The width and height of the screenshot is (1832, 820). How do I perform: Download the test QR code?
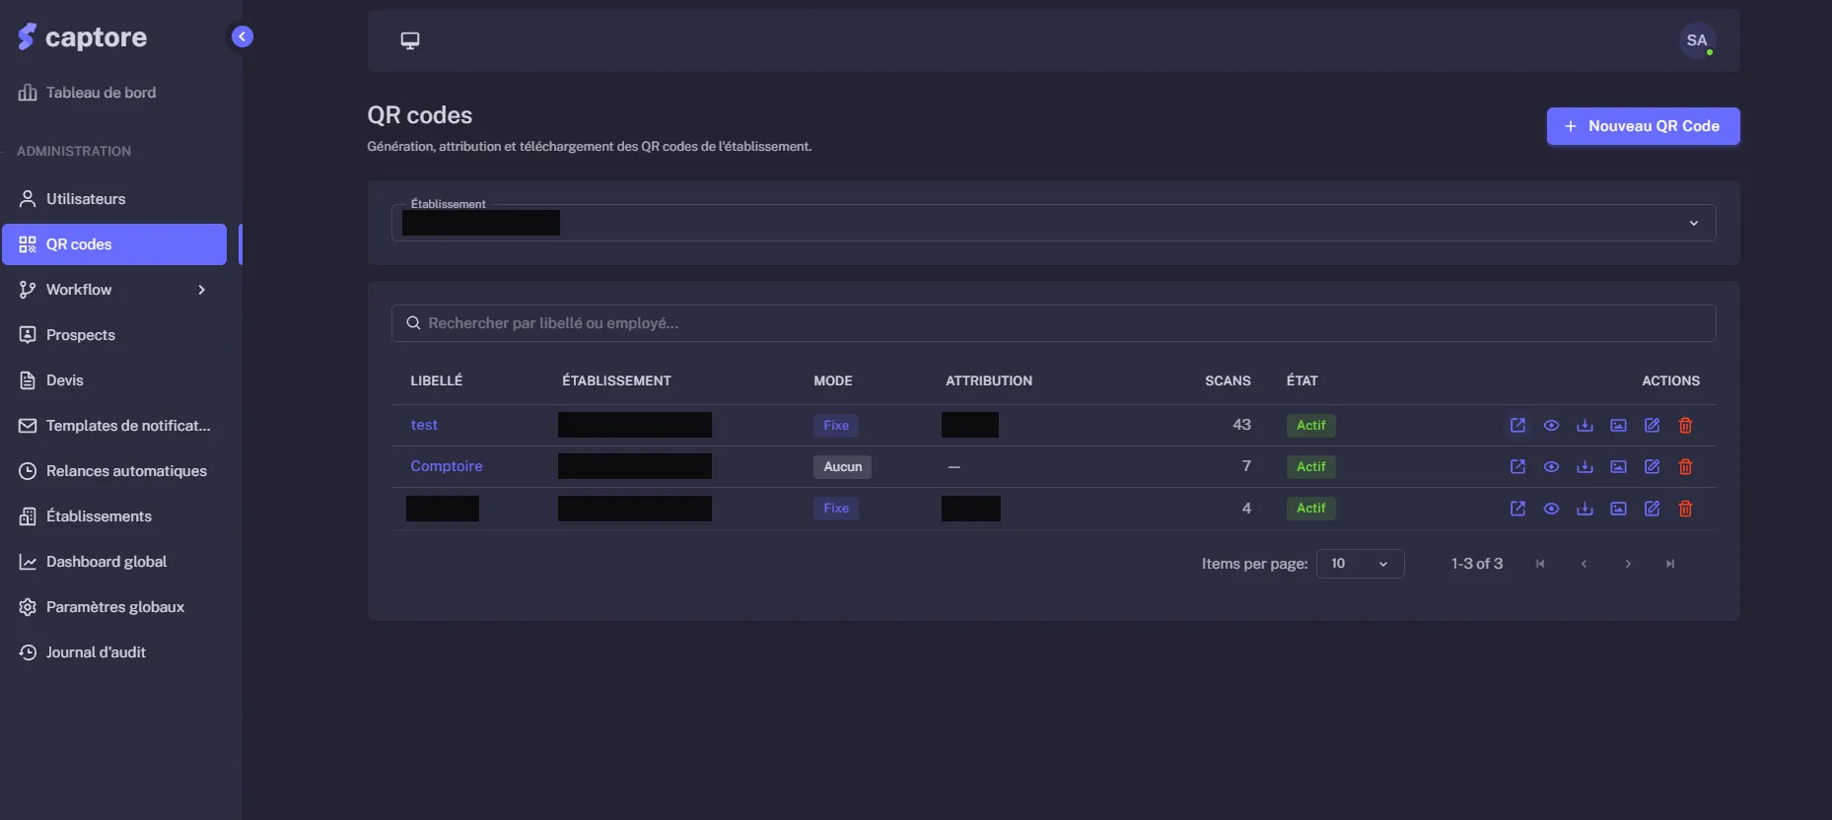1585,425
